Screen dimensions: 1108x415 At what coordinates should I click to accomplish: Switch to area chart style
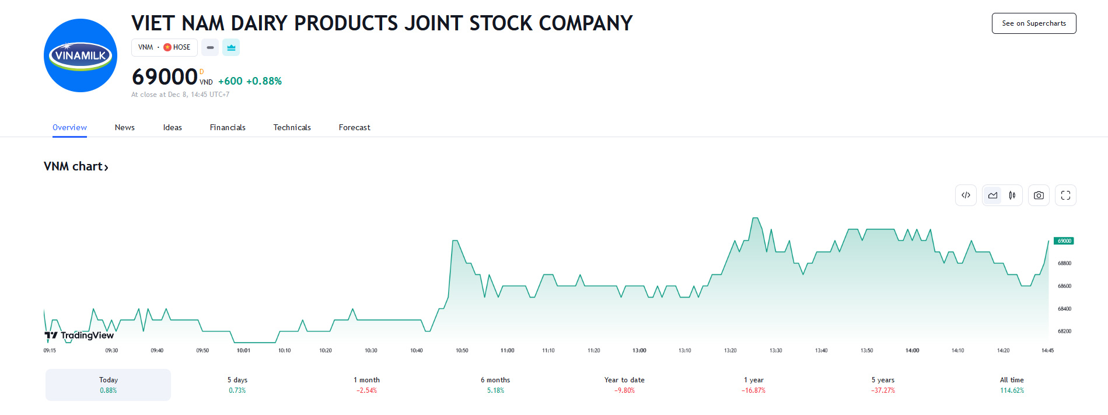(x=992, y=196)
